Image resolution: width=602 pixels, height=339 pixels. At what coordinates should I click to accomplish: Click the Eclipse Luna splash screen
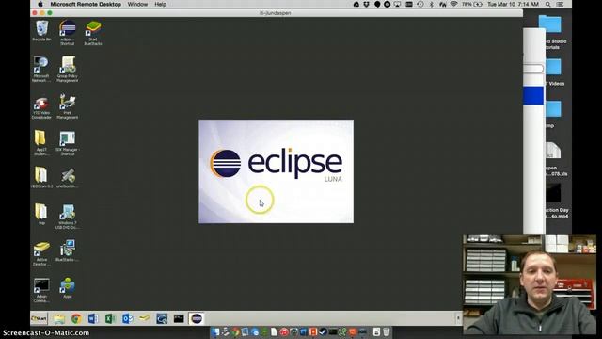pos(276,171)
